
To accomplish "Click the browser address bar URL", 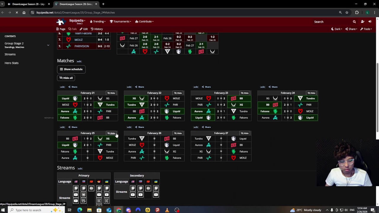I will tap(76, 12).
